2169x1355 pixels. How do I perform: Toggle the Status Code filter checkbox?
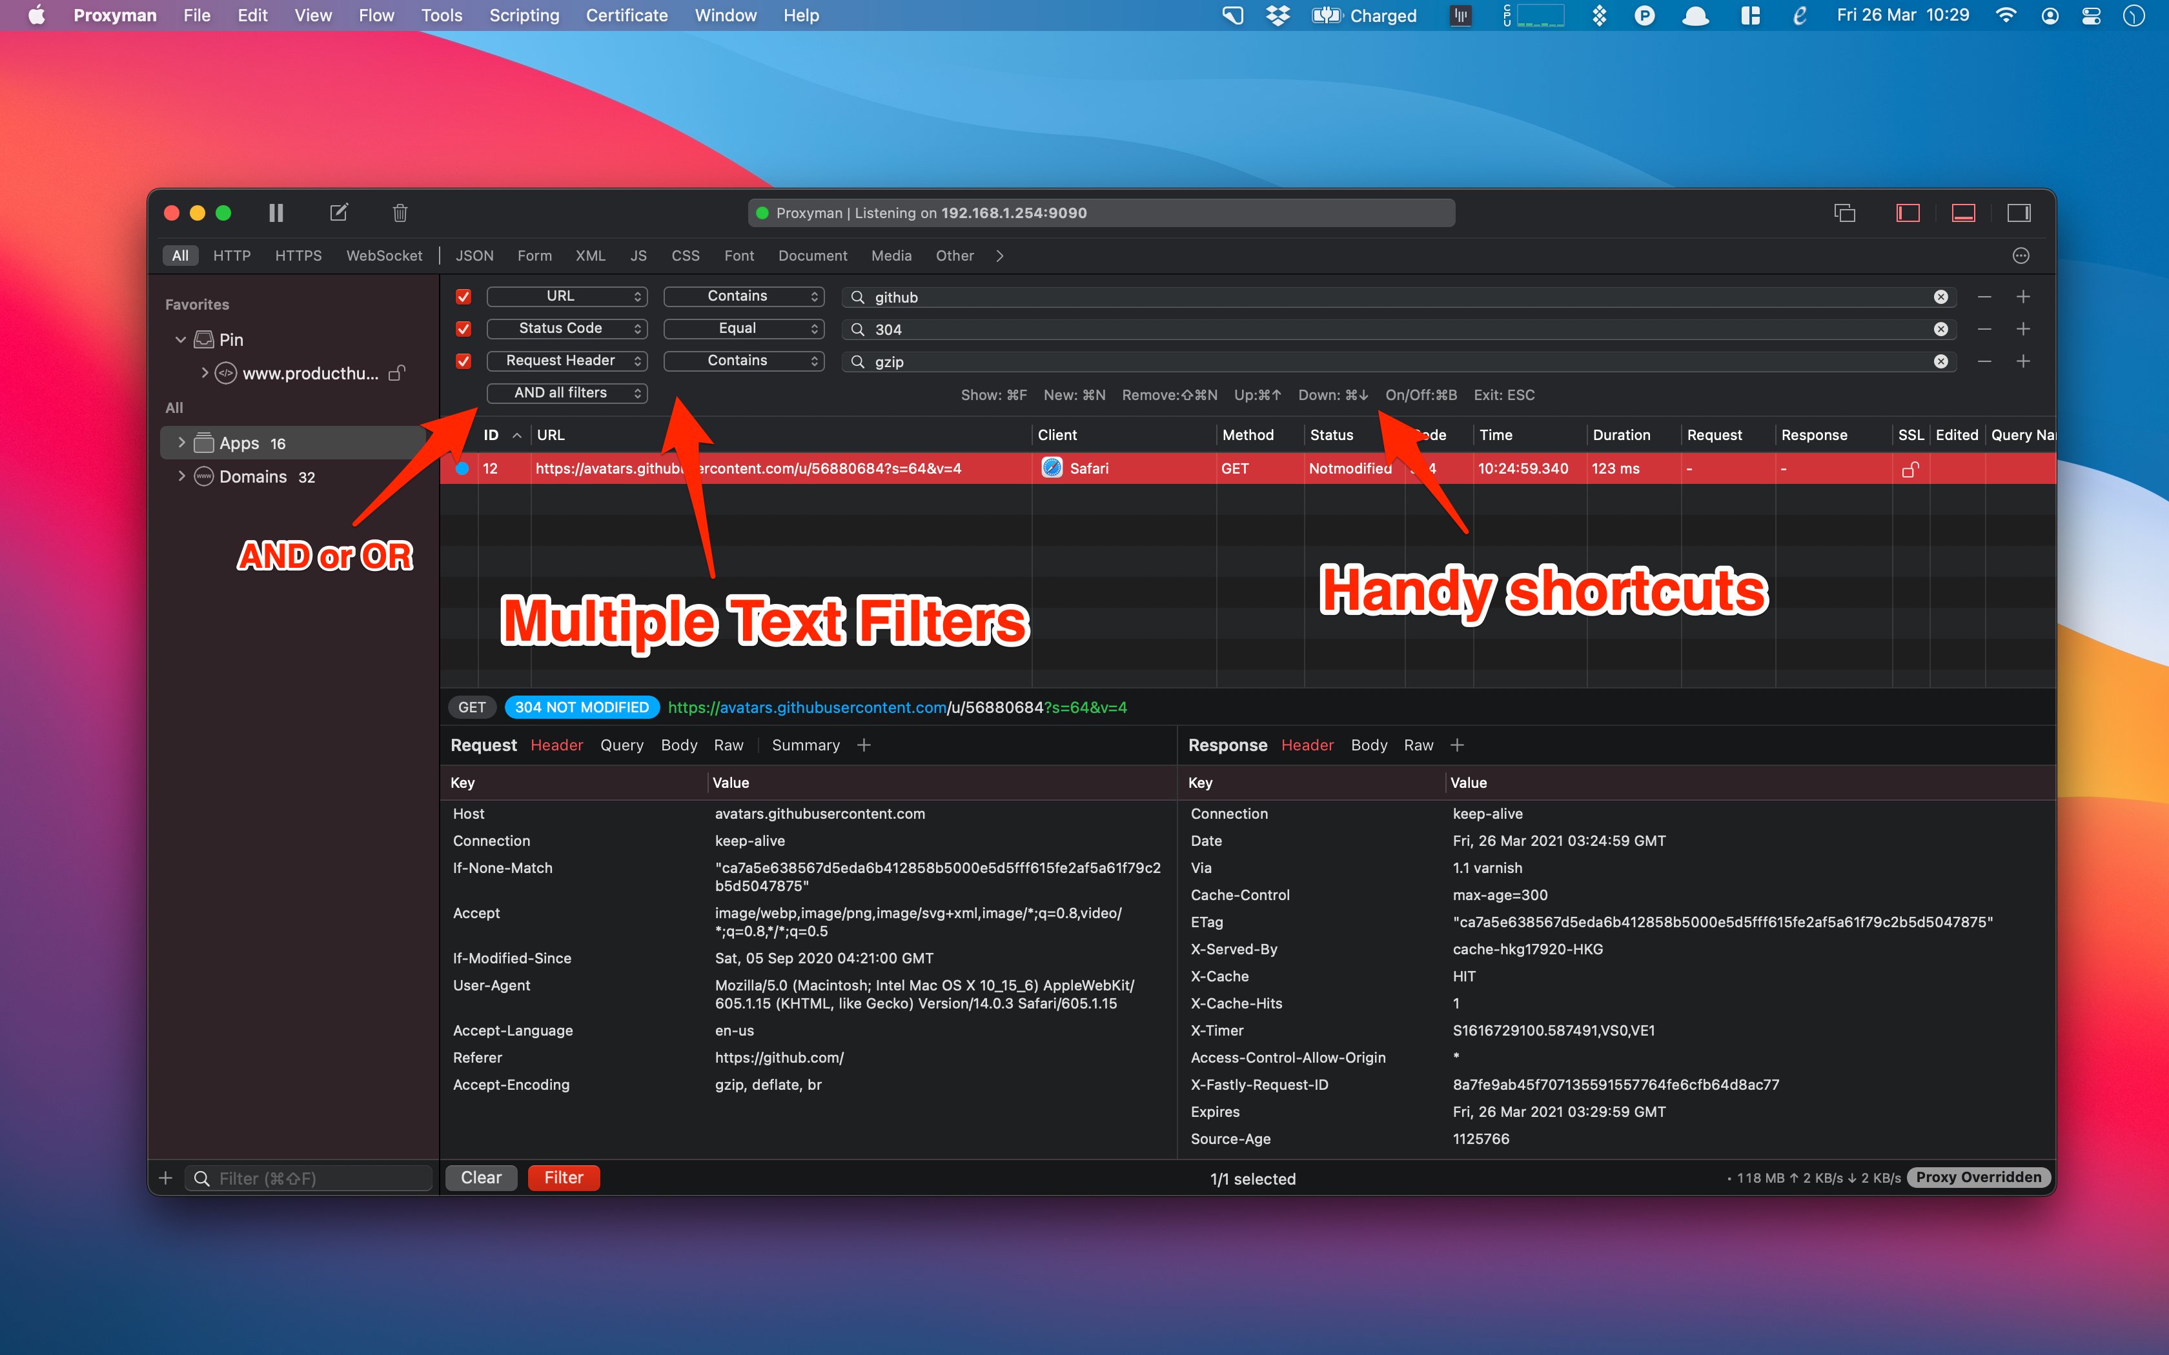(x=463, y=328)
